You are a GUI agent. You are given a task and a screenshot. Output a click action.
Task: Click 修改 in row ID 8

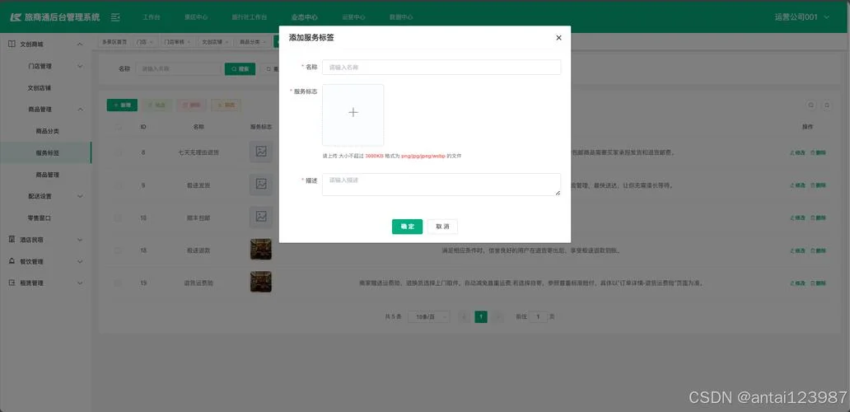coord(798,153)
